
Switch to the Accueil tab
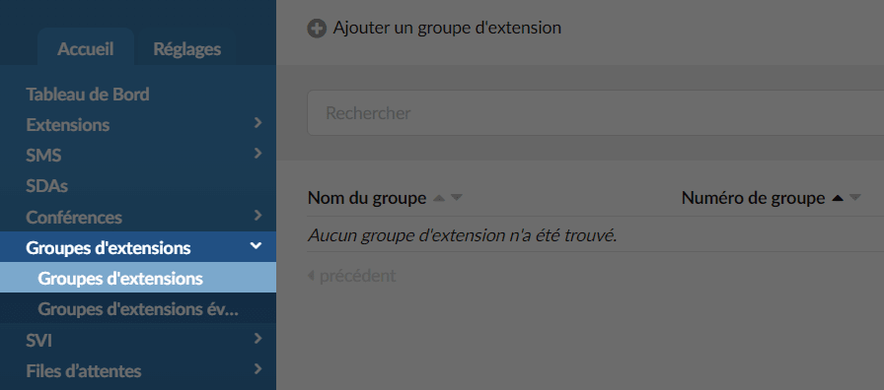pyautogui.click(x=86, y=49)
